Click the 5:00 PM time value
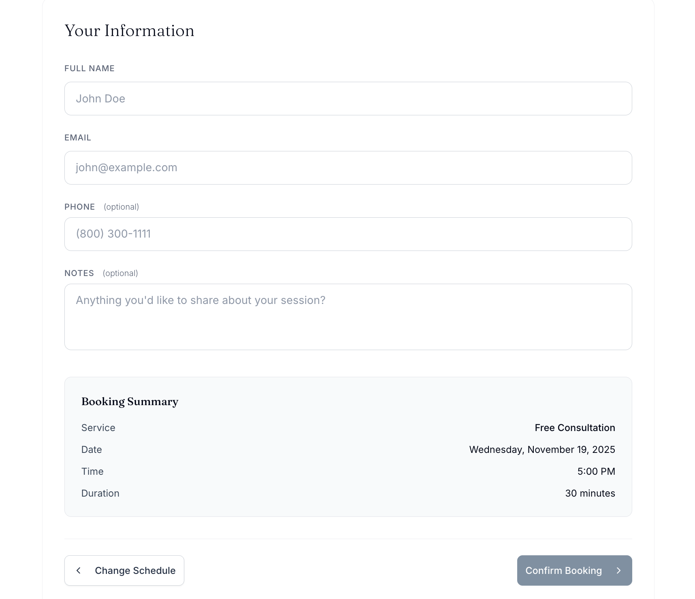This screenshot has width=695, height=599. coord(596,471)
